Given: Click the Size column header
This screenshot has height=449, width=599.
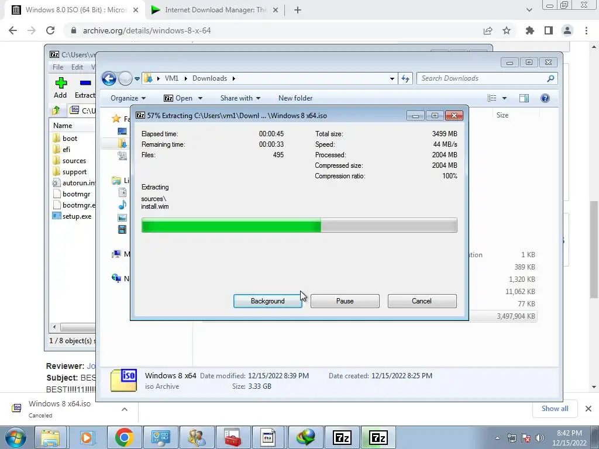Looking at the screenshot, I should pos(502,115).
